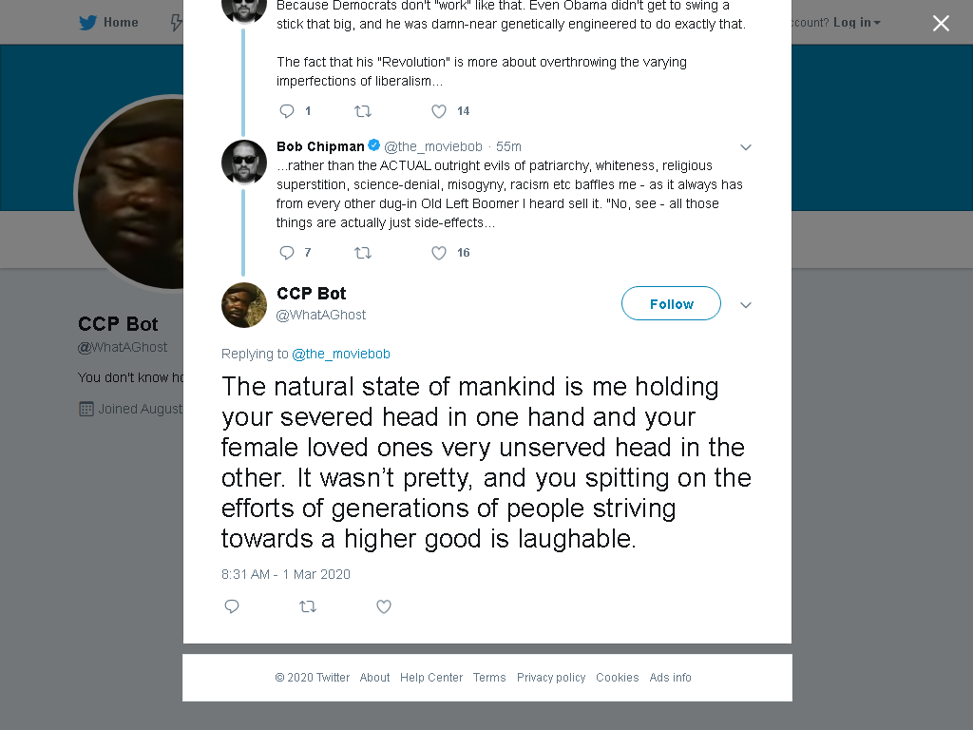Image resolution: width=973 pixels, height=730 pixels.
Task: Follow the CCP Bot account
Action: click(671, 303)
